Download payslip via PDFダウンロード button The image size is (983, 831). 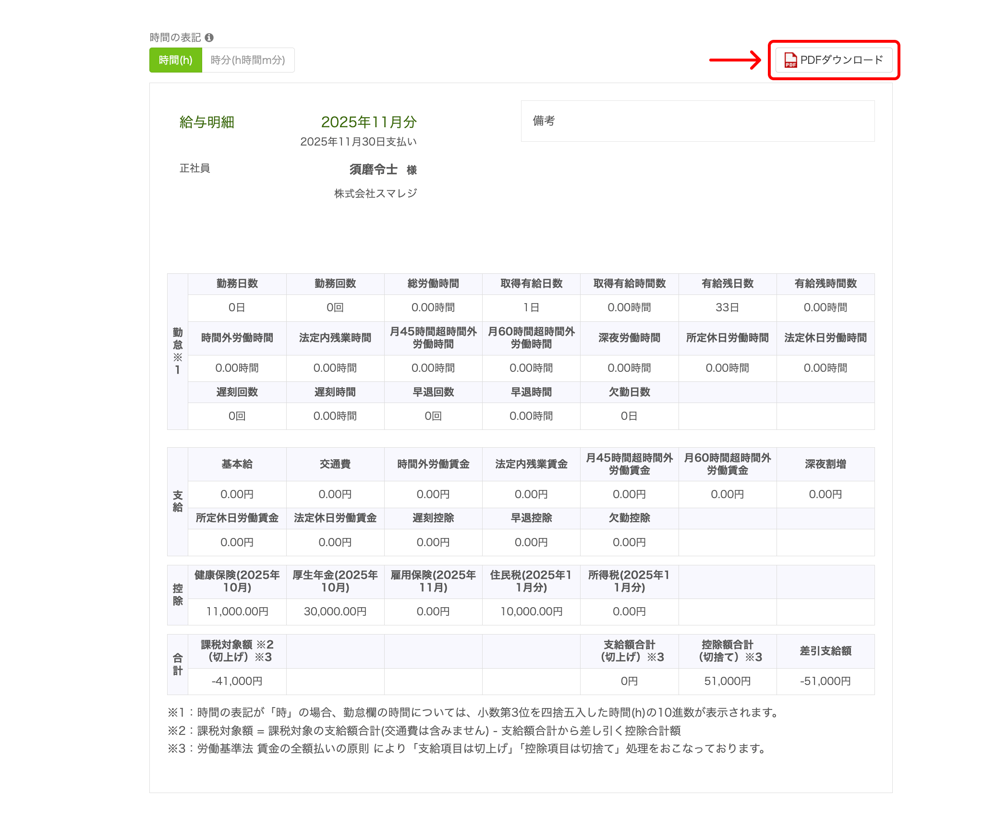(834, 60)
